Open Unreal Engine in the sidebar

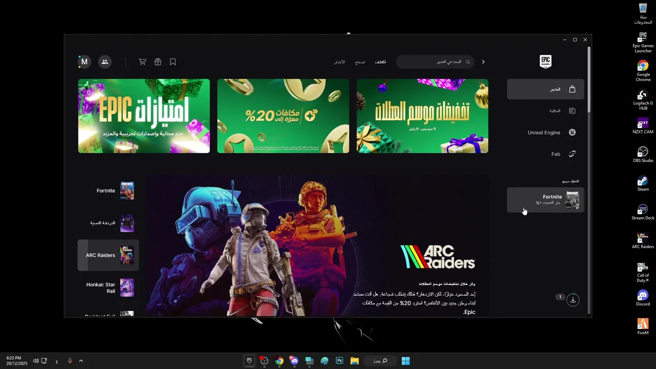[545, 132]
